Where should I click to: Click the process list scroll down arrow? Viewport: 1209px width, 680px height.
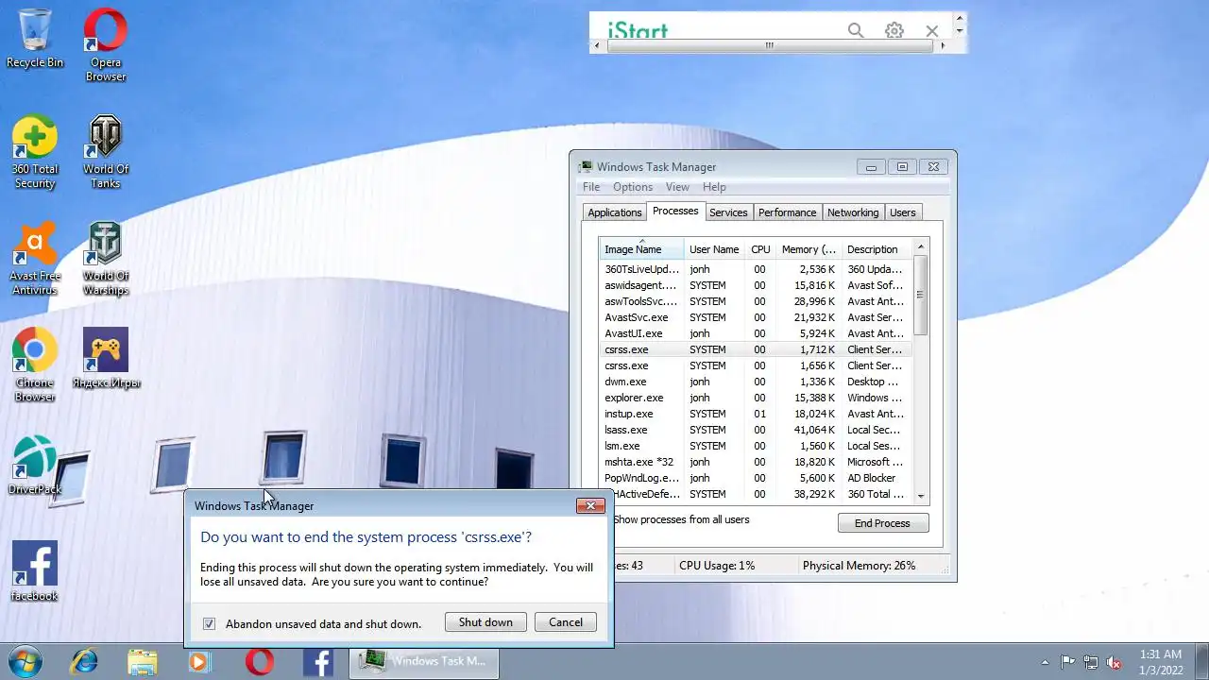tap(921, 495)
